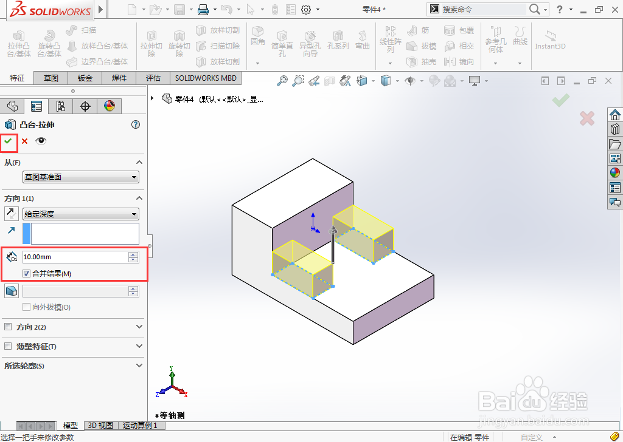The height and width of the screenshot is (442, 623).
Task: Open the 给定深度 end condition dropdown
Action: 81,214
